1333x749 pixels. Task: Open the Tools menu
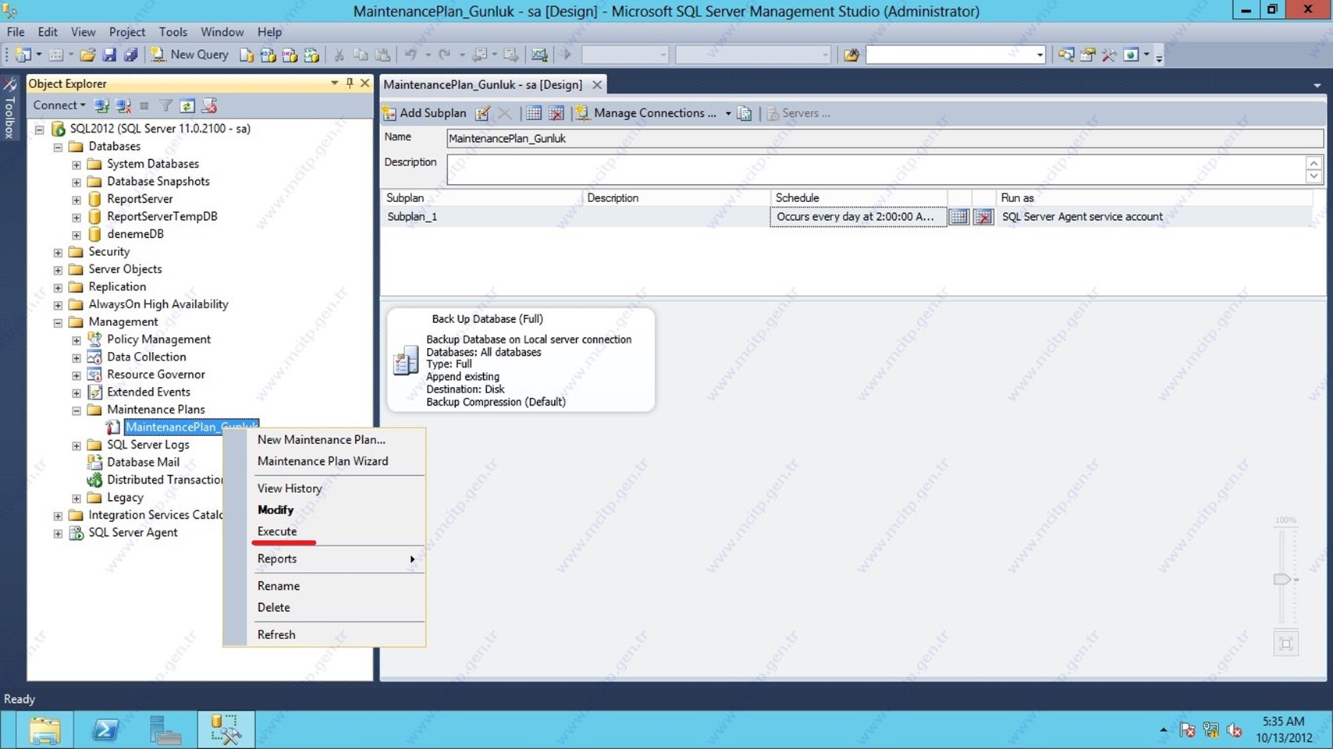point(172,32)
